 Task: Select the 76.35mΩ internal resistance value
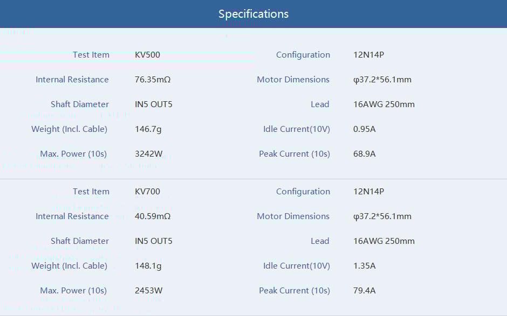click(153, 80)
